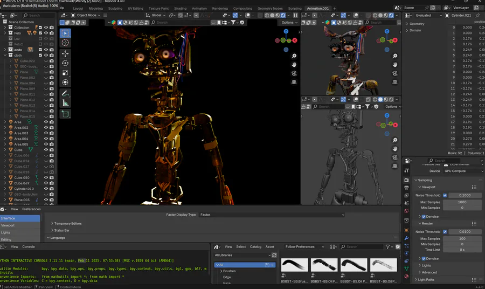Open the World properties tab

(x=406, y=211)
